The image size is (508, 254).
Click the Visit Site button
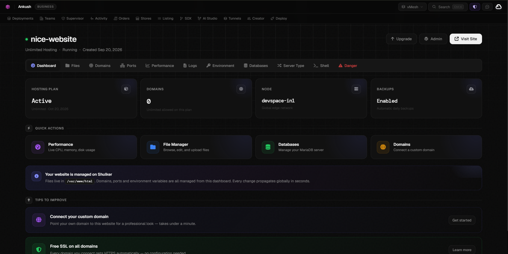pos(466,39)
